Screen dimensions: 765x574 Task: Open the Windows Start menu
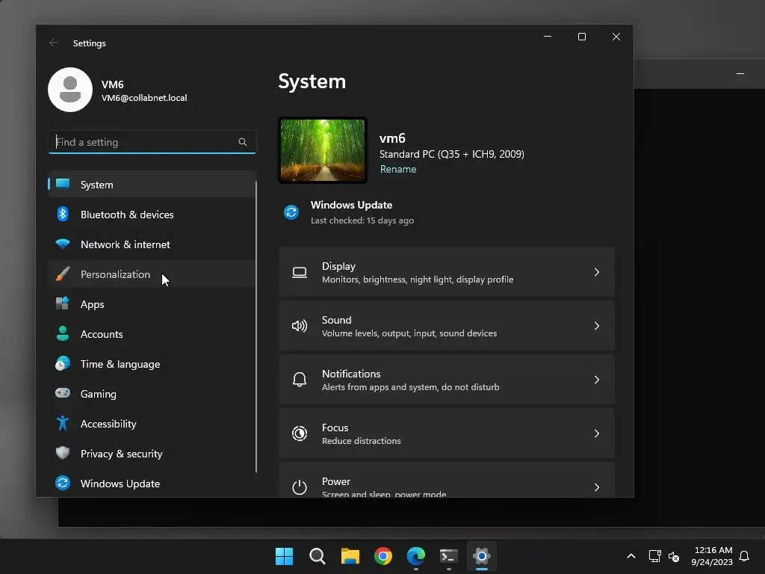[285, 556]
